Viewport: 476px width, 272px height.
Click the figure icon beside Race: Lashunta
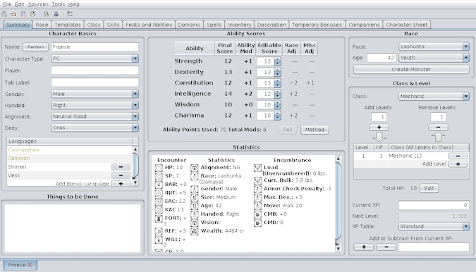[195, 176]
